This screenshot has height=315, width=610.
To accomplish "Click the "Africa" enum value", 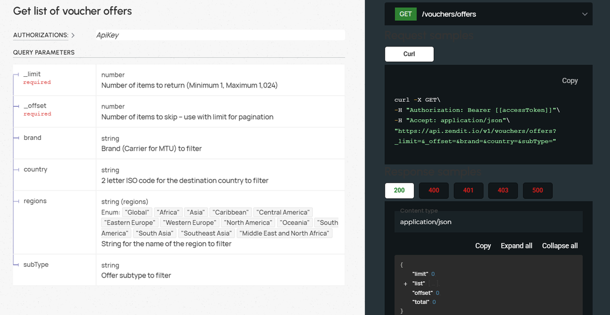I will tap(169, 213).
